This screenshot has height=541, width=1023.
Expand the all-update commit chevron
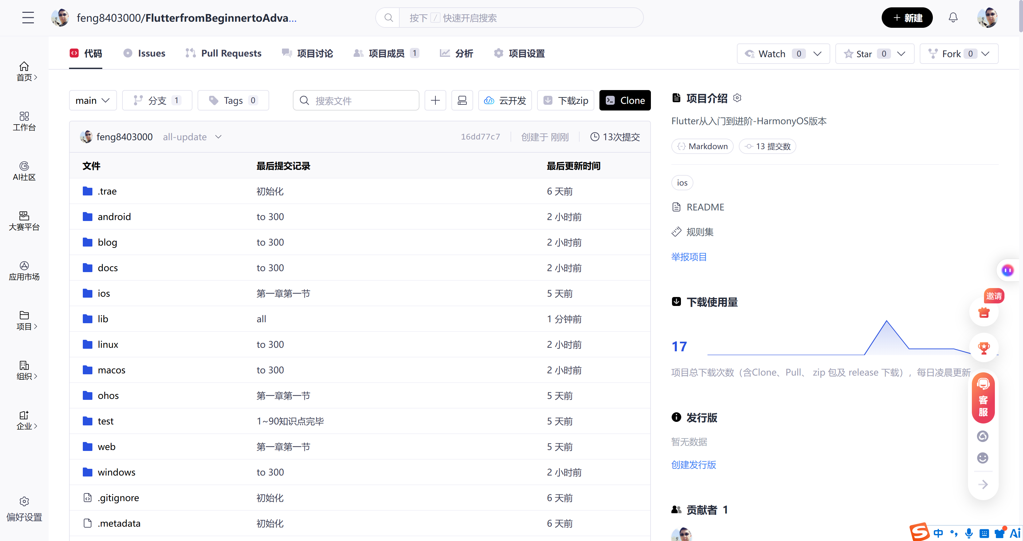(x=218, y=137)
